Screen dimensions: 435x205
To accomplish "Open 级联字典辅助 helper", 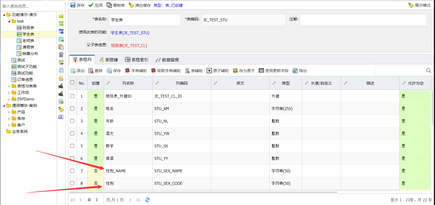I will coord(166,71).
